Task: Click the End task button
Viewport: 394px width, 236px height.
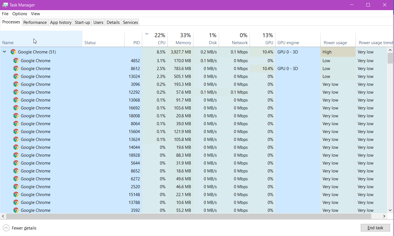Action: (x=375, y=228)
